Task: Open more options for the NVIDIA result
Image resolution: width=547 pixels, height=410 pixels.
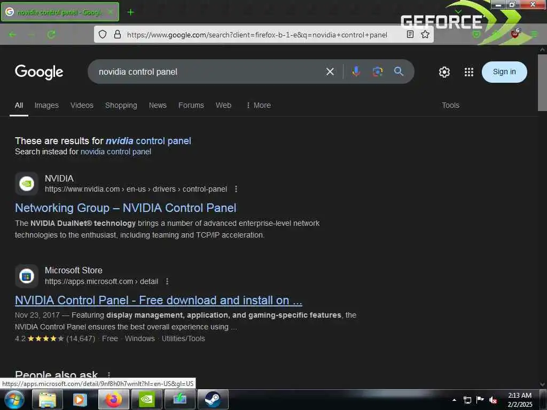Action: pos(236,189)
